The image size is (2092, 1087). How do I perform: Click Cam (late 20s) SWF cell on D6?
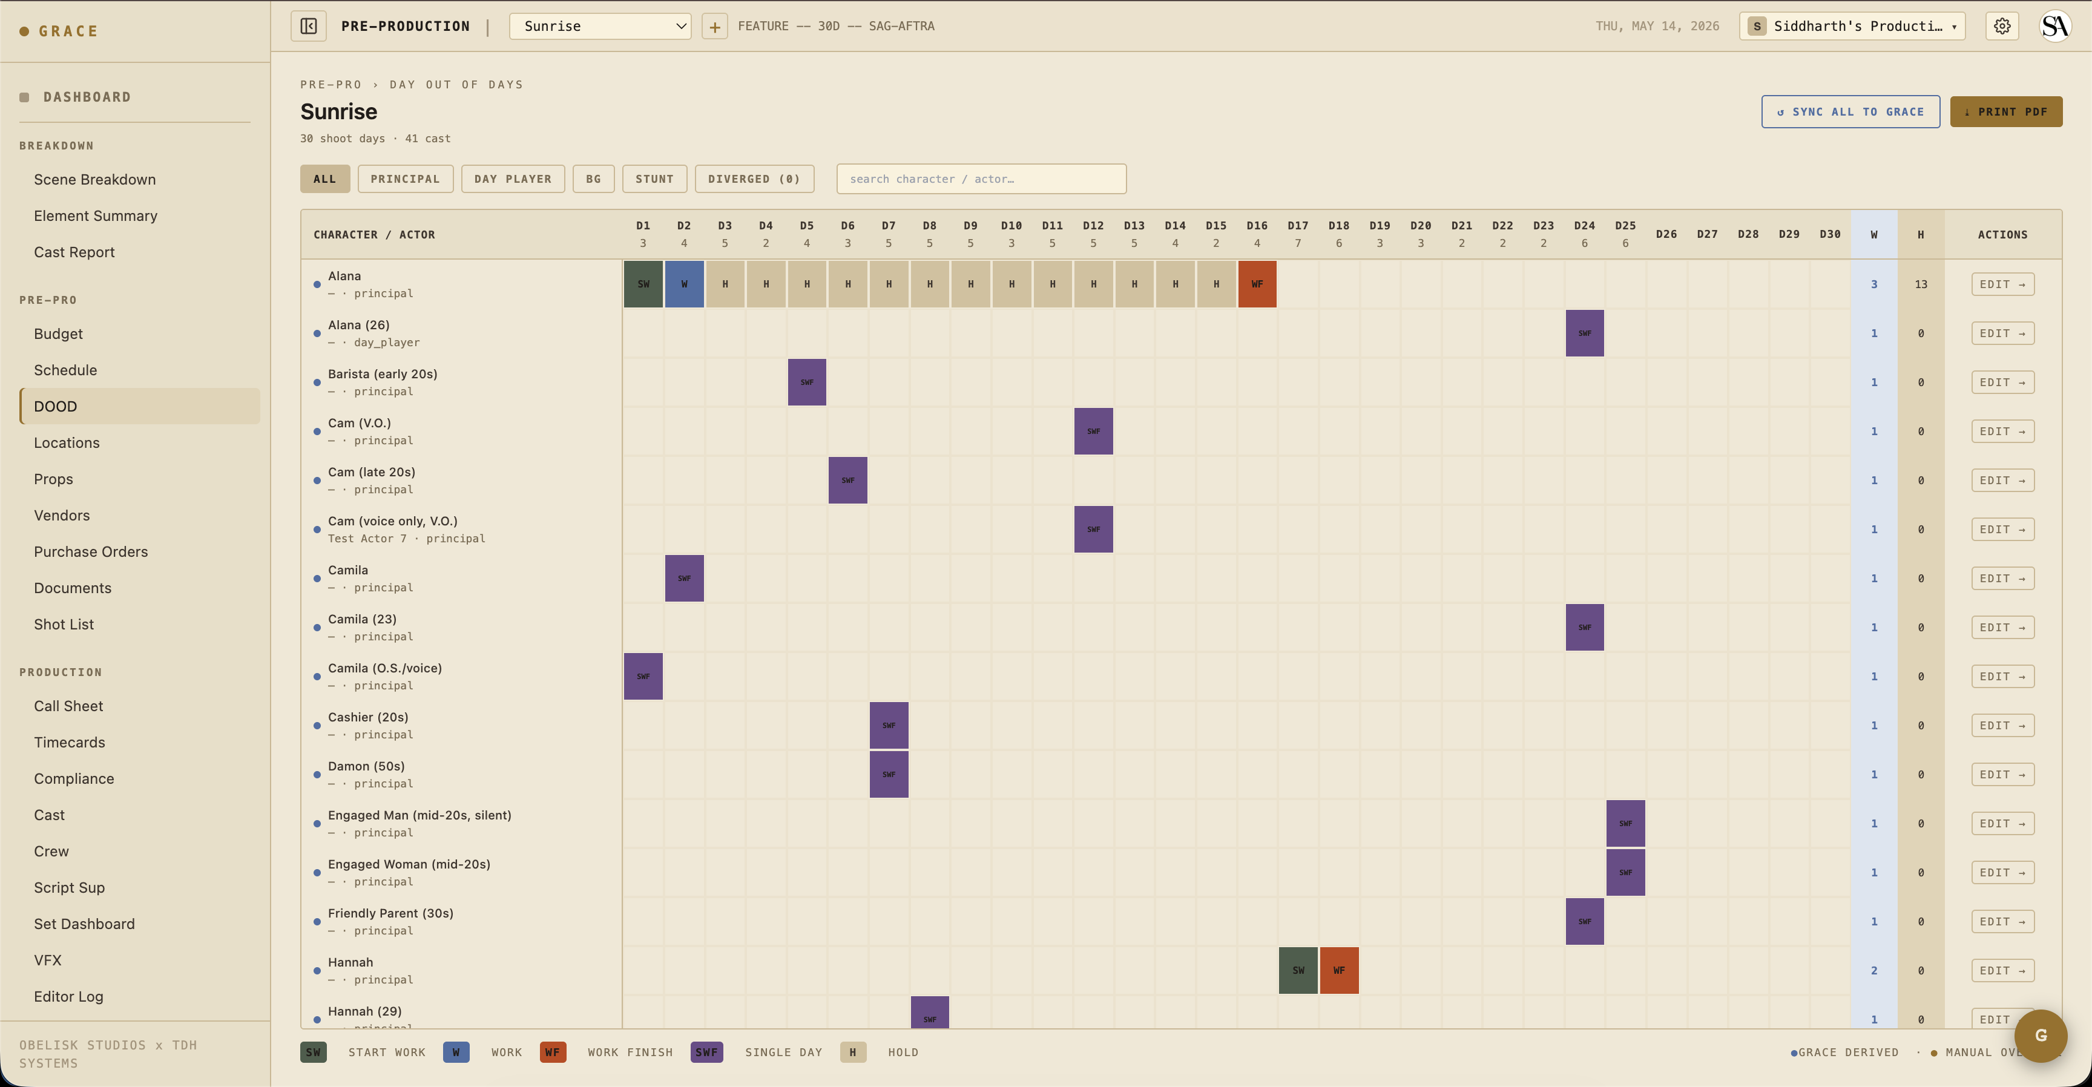coord(848,480)
